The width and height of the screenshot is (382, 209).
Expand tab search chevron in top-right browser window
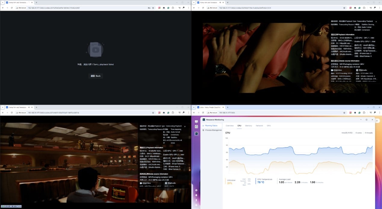tap(194, 2)
